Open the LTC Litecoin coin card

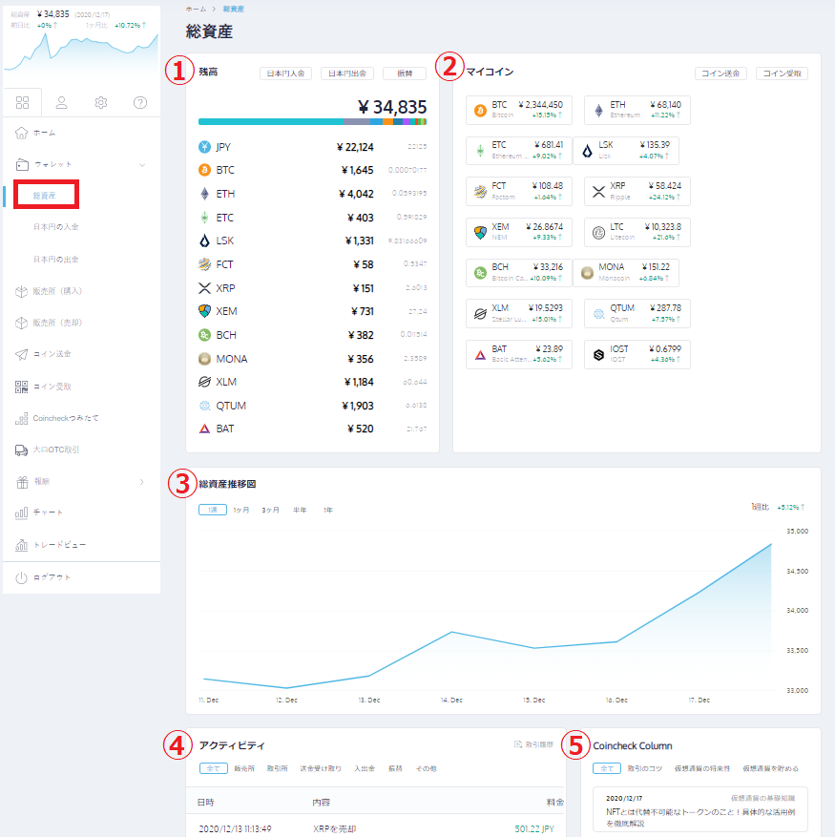pos(637,232)
